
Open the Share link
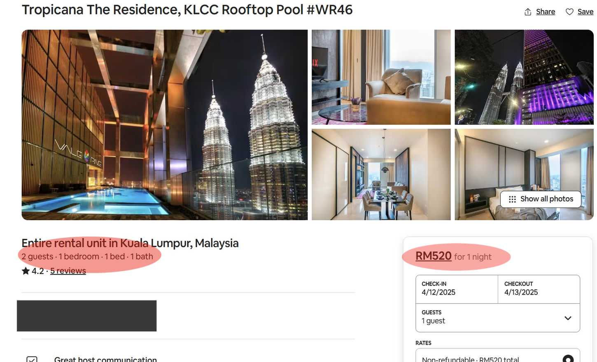pos(546,12)
